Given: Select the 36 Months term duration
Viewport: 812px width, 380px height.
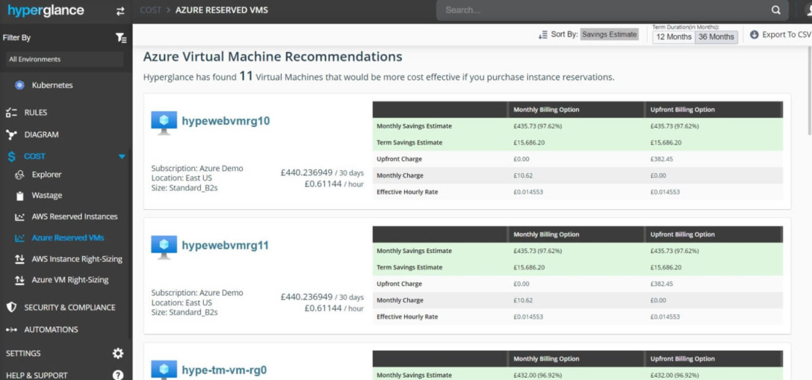Looking at the screenshot, I should tap(716, 37).
